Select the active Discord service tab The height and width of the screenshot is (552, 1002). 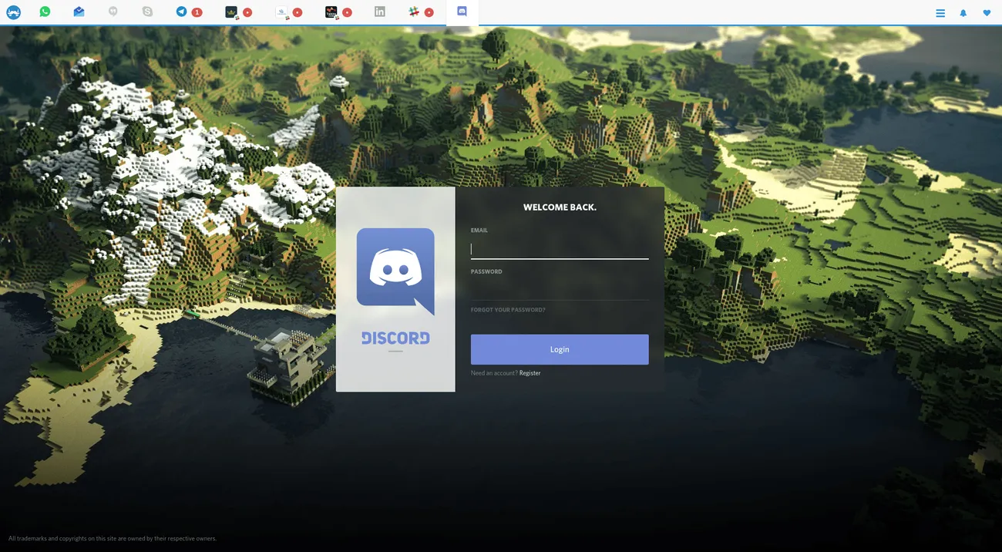click(462, 12)
